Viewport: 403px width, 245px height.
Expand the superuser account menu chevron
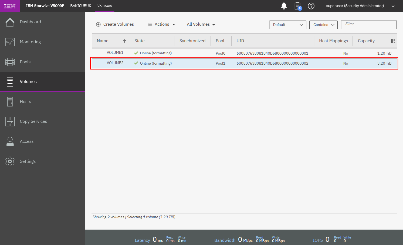pyautogui.click(x=393, y=6)
